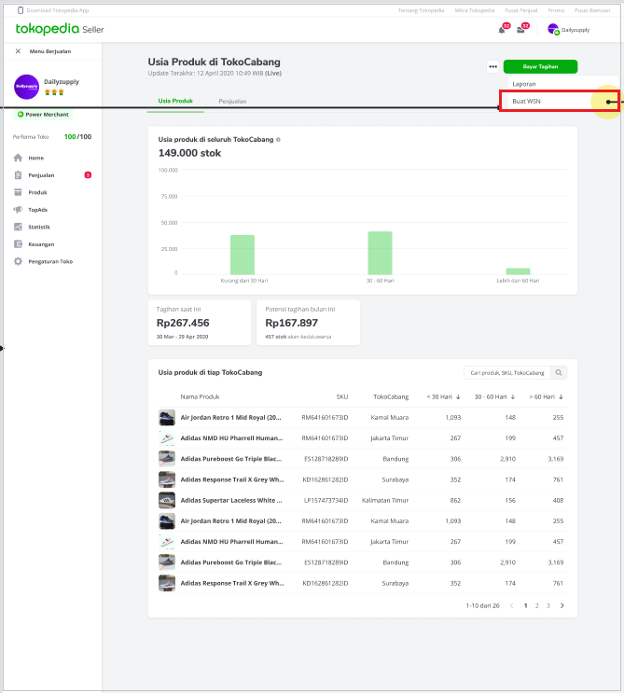Click the TopAds megaphone icon

coord(18,210)
